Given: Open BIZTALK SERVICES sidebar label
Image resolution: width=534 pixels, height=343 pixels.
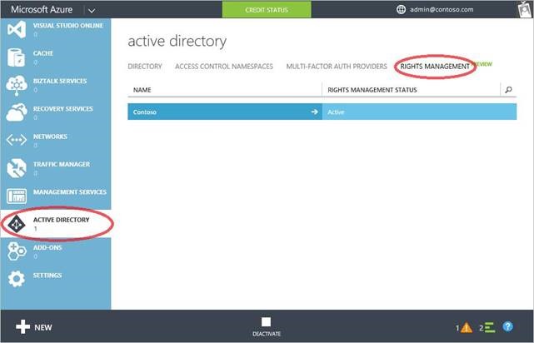Looking at the screenshot, I should [x=60, y=81].
